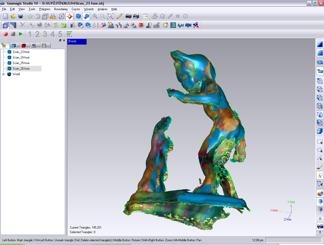The width and height of the screenshot is (324, 245).
Task: Select the rectangle selection tool
Action: (320, 142)
